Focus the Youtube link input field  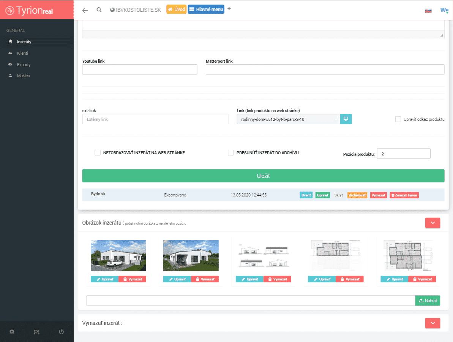point(139,69)
